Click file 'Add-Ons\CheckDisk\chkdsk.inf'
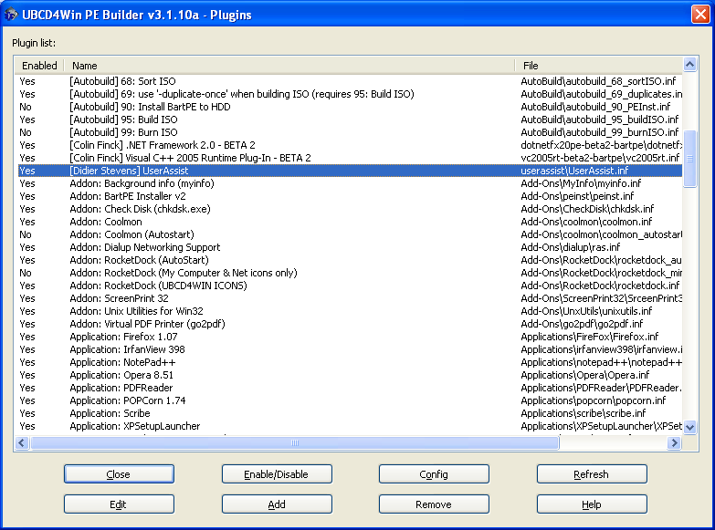 point(587,209)
